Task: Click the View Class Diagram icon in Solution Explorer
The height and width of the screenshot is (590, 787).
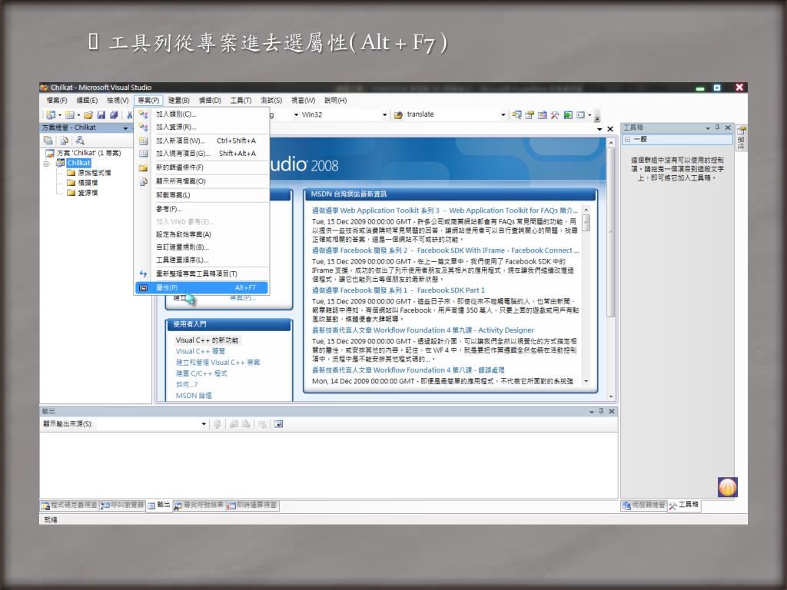Action: pos(80,141)
